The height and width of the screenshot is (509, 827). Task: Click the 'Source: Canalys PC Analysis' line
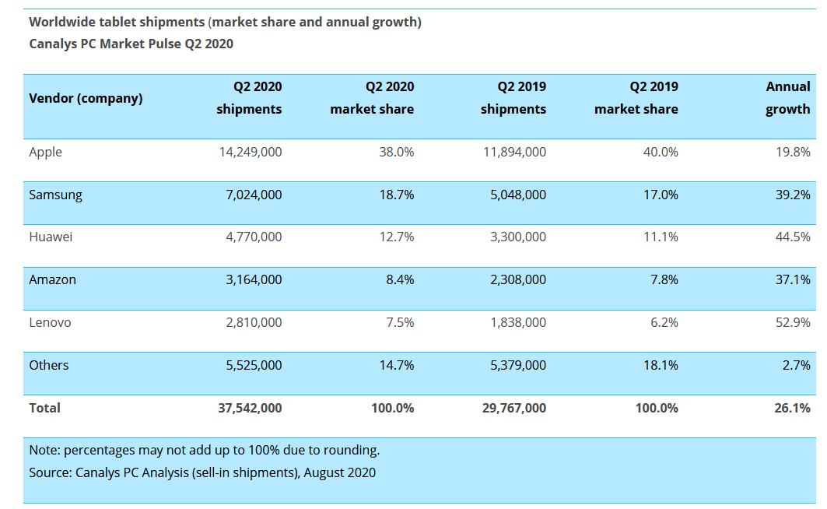(x=202, y=472)
